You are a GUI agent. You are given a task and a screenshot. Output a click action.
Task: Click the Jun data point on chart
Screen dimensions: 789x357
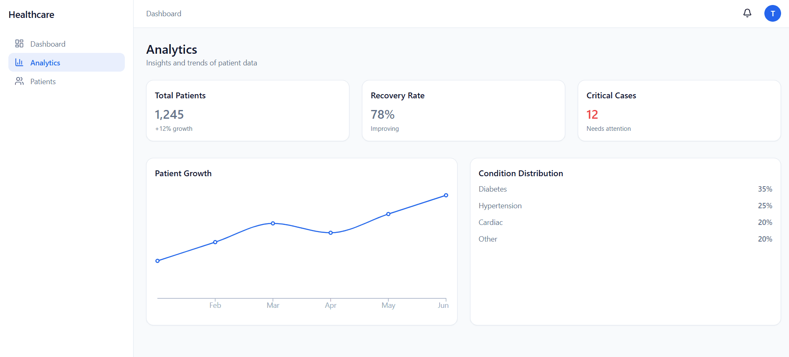[446, 195]
